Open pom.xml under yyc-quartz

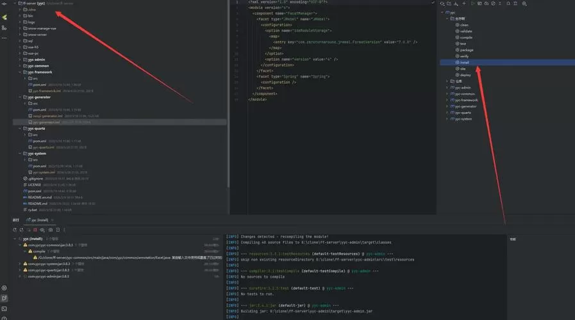click(37, 141)
